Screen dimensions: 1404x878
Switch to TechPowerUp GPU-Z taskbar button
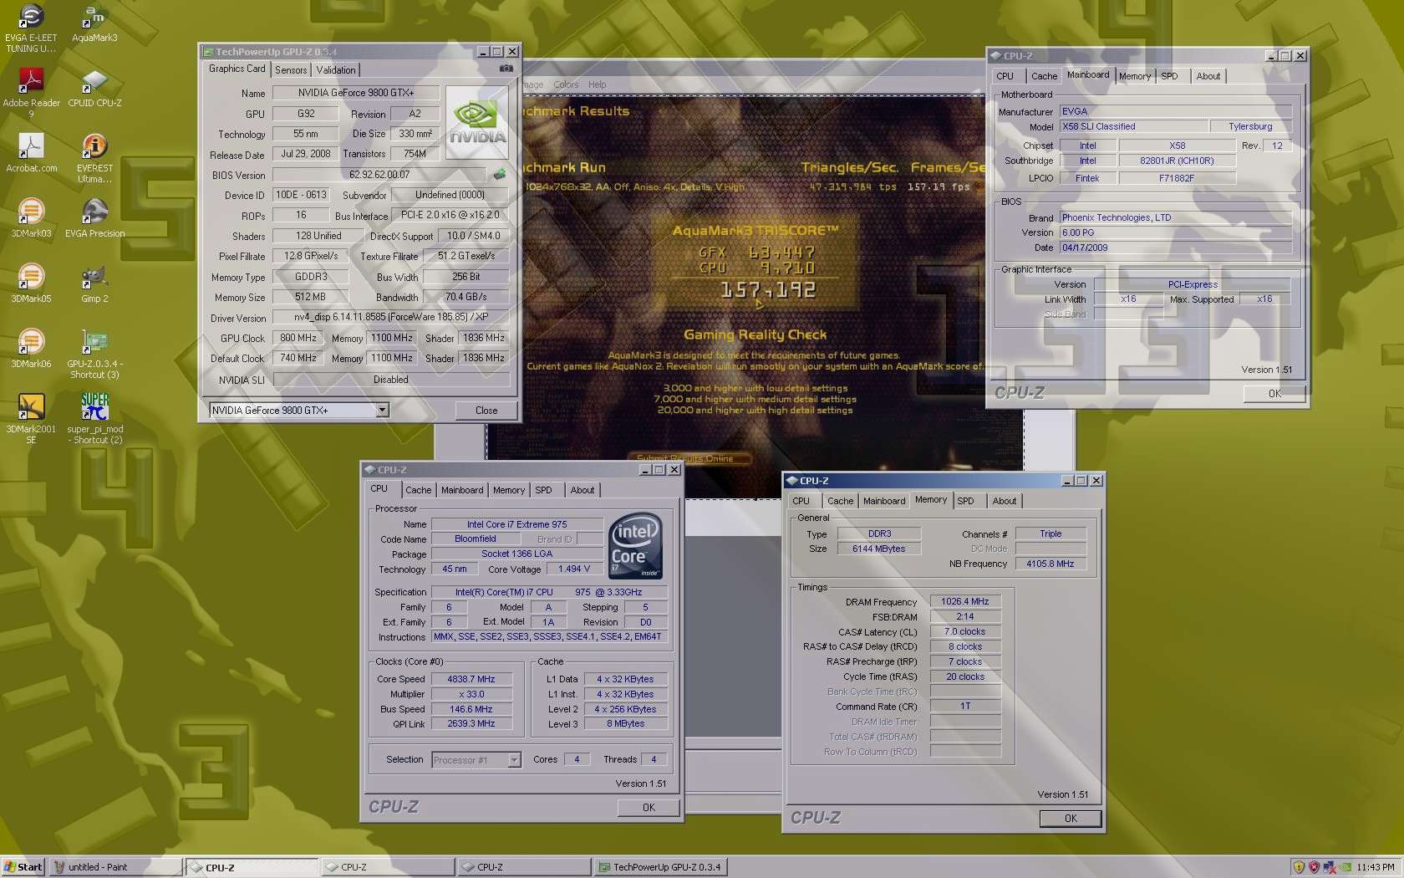pos(659,867)
